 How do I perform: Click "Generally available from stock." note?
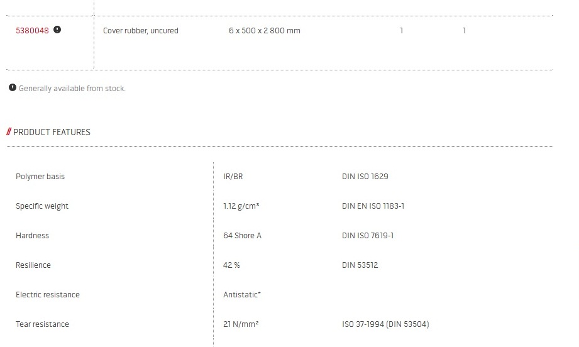pyautogui.click(x=72, y=89)
